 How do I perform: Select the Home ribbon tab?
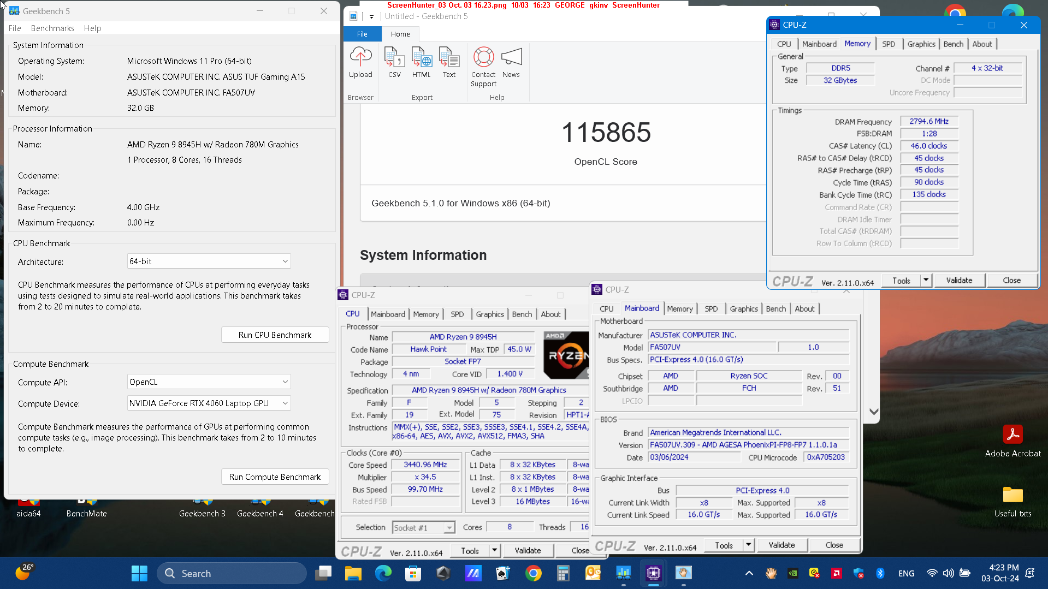(x=400, y=34)
